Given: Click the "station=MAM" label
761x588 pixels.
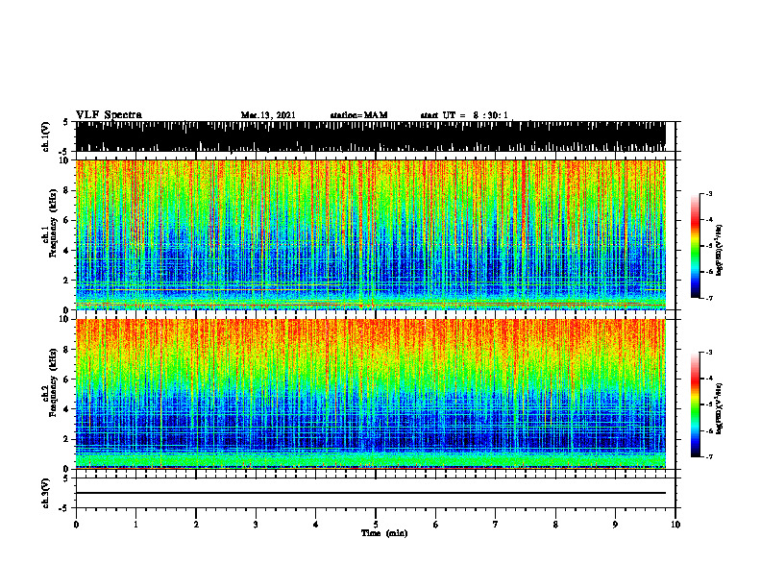Looking at the screenshot, I should coord(358,115).
